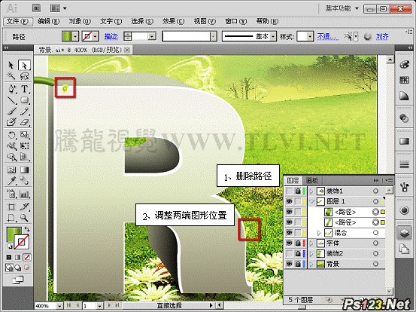The image size is (416, 312).
Task: Open the 效果(C) menu
Action: point(174,21)
